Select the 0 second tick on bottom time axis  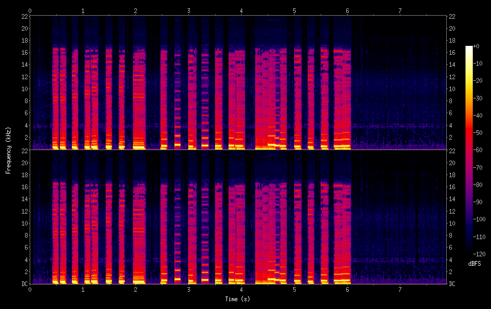[30, 289]
